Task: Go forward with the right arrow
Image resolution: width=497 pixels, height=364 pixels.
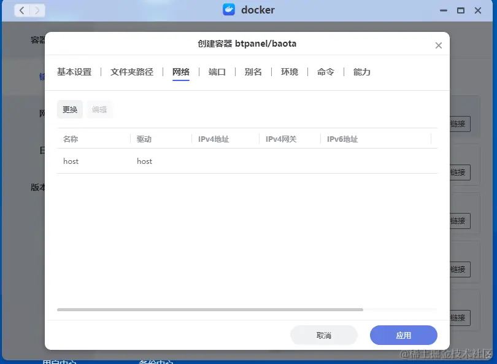Action: point(37,10)
